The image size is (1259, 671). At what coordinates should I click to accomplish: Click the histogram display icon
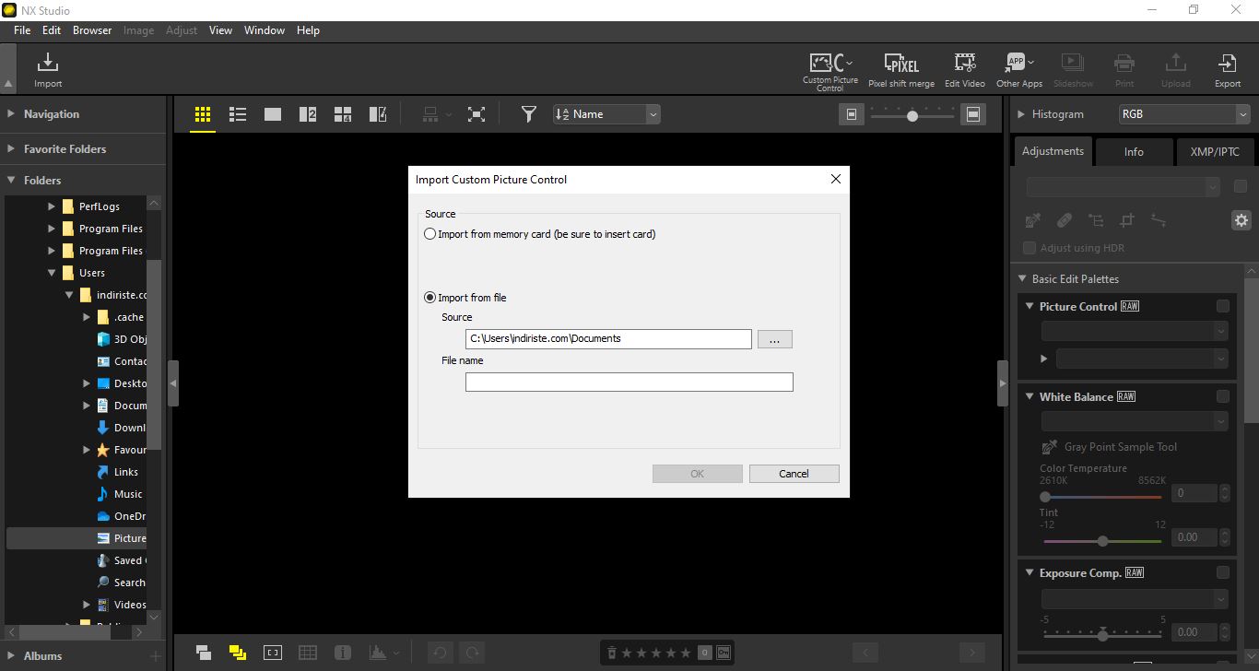378,653
